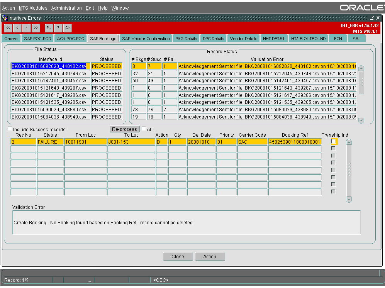Select file BKG20081015212045_439746.csv
The width and height of the screenshot is (385, 288).
50,73
